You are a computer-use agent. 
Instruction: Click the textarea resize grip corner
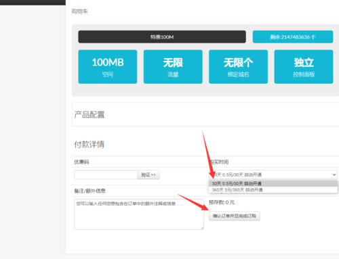[x=202, y=228]
